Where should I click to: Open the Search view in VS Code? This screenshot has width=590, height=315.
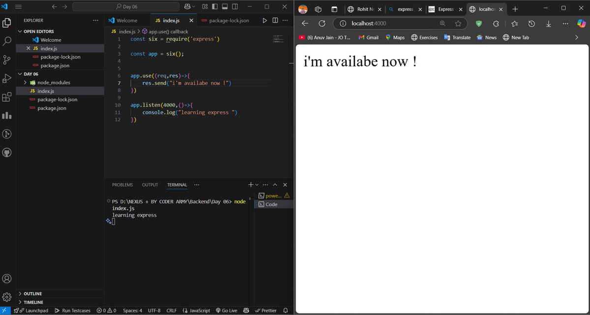coord(7,41)
